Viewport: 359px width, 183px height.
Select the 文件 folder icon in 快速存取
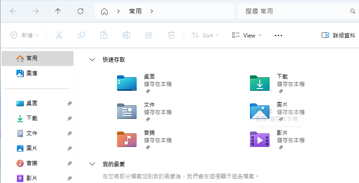(127, 111)
